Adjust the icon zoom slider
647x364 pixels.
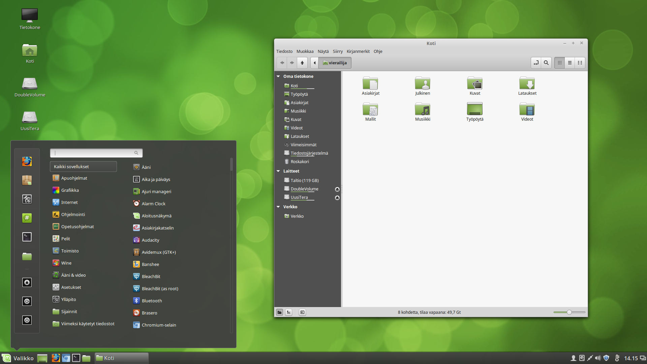point(569,312)
